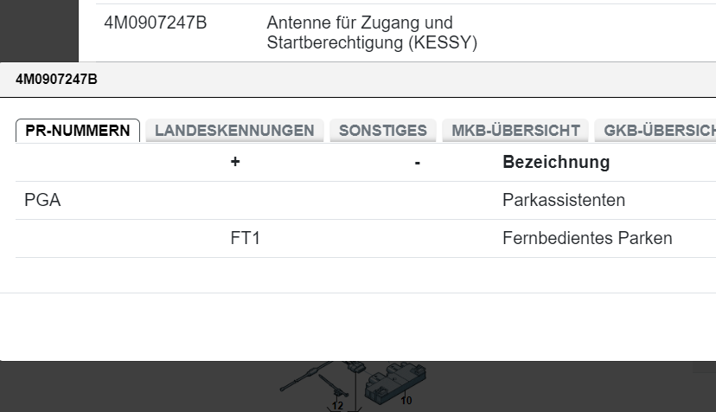
Task: Select the Fernbedientes Parken row
Action: tap(586, 239)
